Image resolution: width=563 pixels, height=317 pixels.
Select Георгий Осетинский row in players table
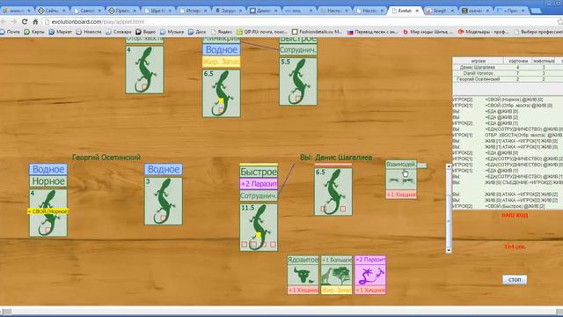508,78
